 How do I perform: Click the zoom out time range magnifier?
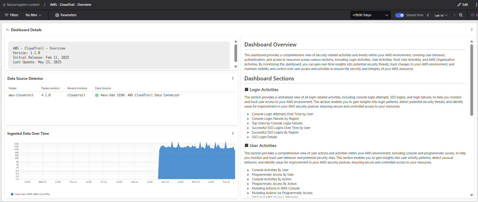point(461,15)
